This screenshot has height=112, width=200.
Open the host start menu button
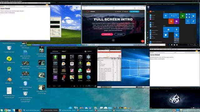[2, 110]
